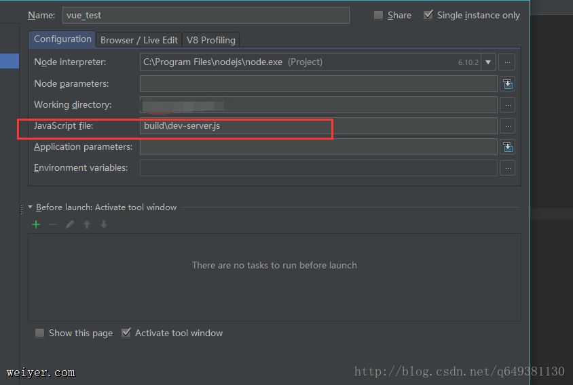573x385 pixels.
Task: Check the Show this page option
Action: pyautogui.click(x=40, y=333)
